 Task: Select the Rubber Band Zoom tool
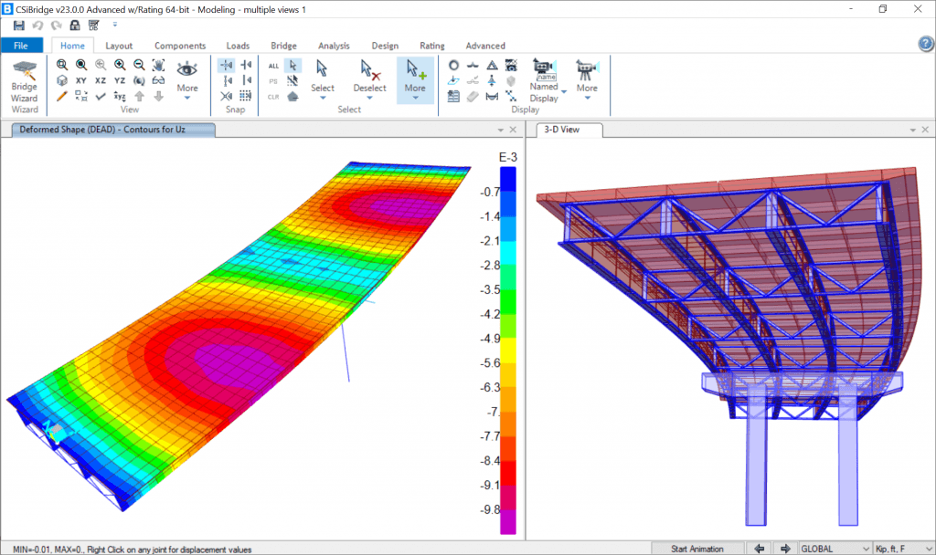(62, 65)
